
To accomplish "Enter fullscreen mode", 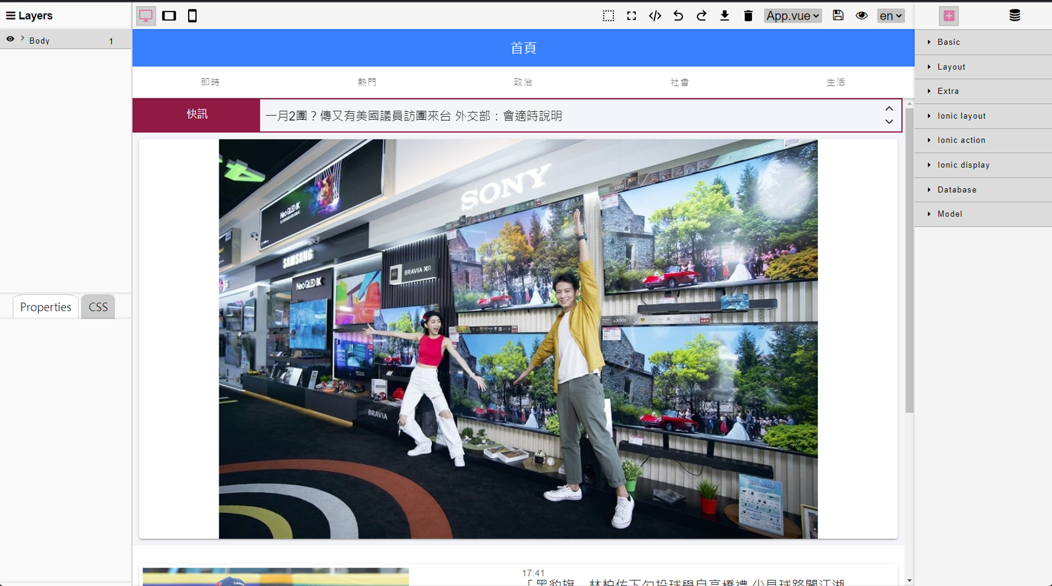I will point(632,16).
